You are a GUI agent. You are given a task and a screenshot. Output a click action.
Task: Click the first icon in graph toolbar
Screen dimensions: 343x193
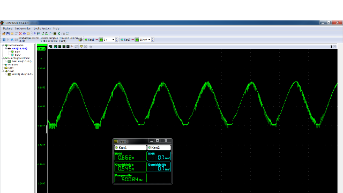coord(50,47)
